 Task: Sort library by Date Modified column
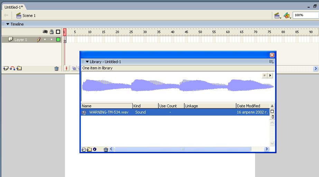coord(253,106)
